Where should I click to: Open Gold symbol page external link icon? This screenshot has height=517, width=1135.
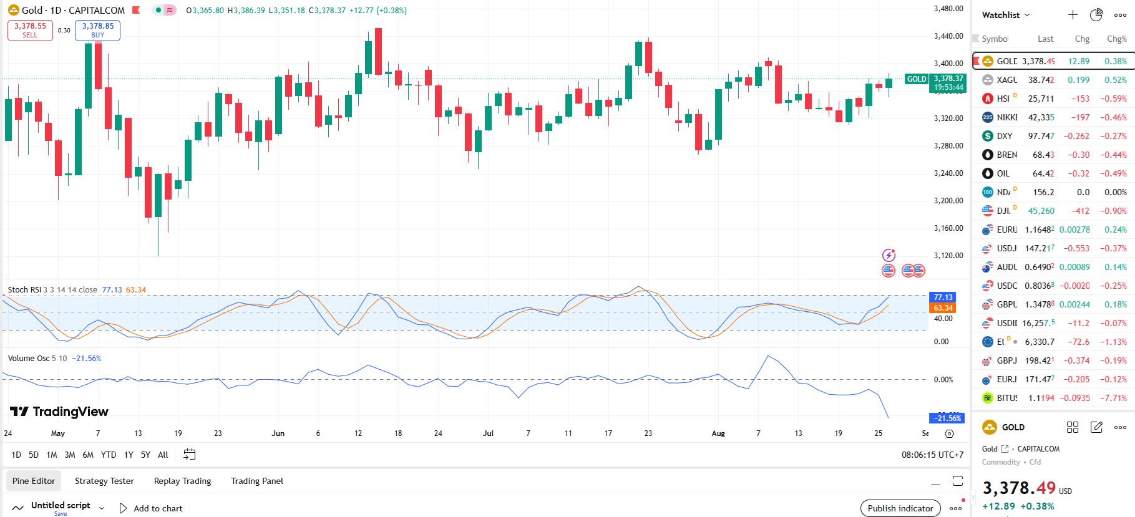click(x=1005, y=449)
